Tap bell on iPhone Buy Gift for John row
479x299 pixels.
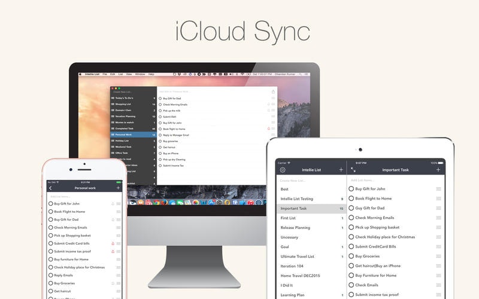[x=113, y=203]
